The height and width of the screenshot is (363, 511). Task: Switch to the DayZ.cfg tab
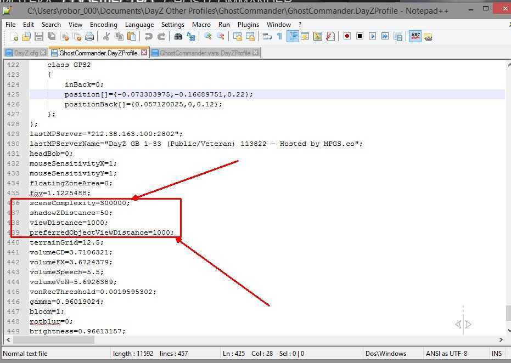pos(25,53)
